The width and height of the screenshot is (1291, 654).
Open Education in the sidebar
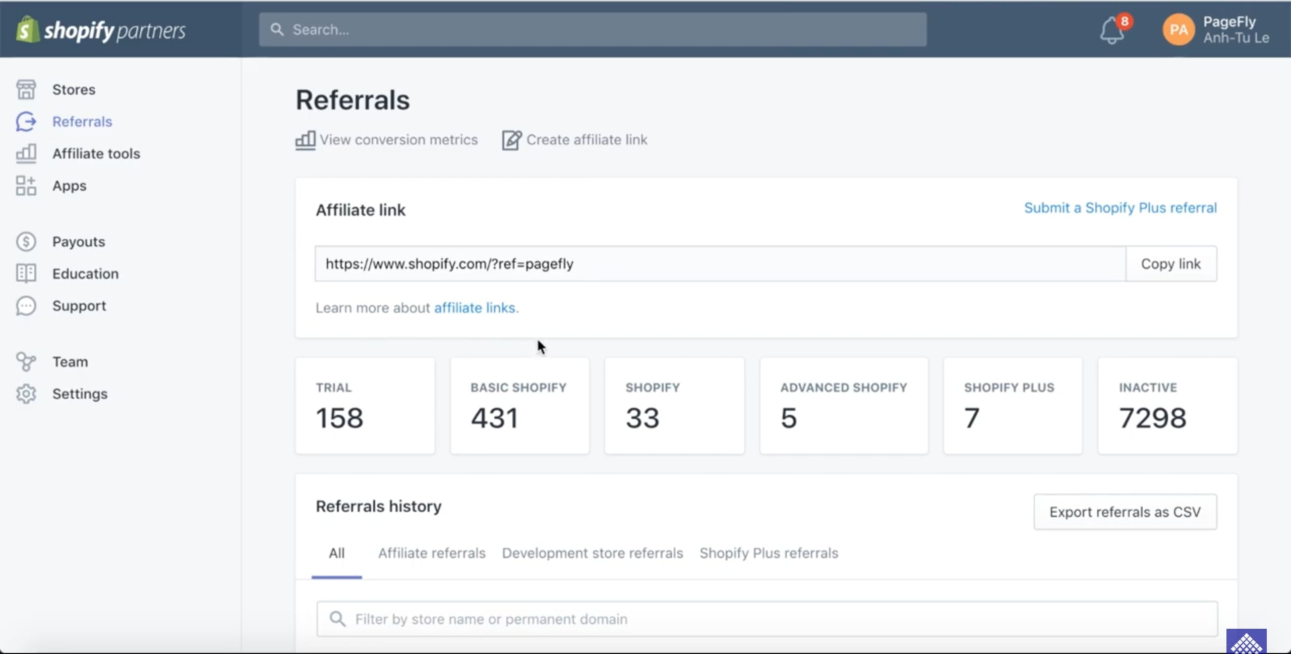tap(86, 274)
